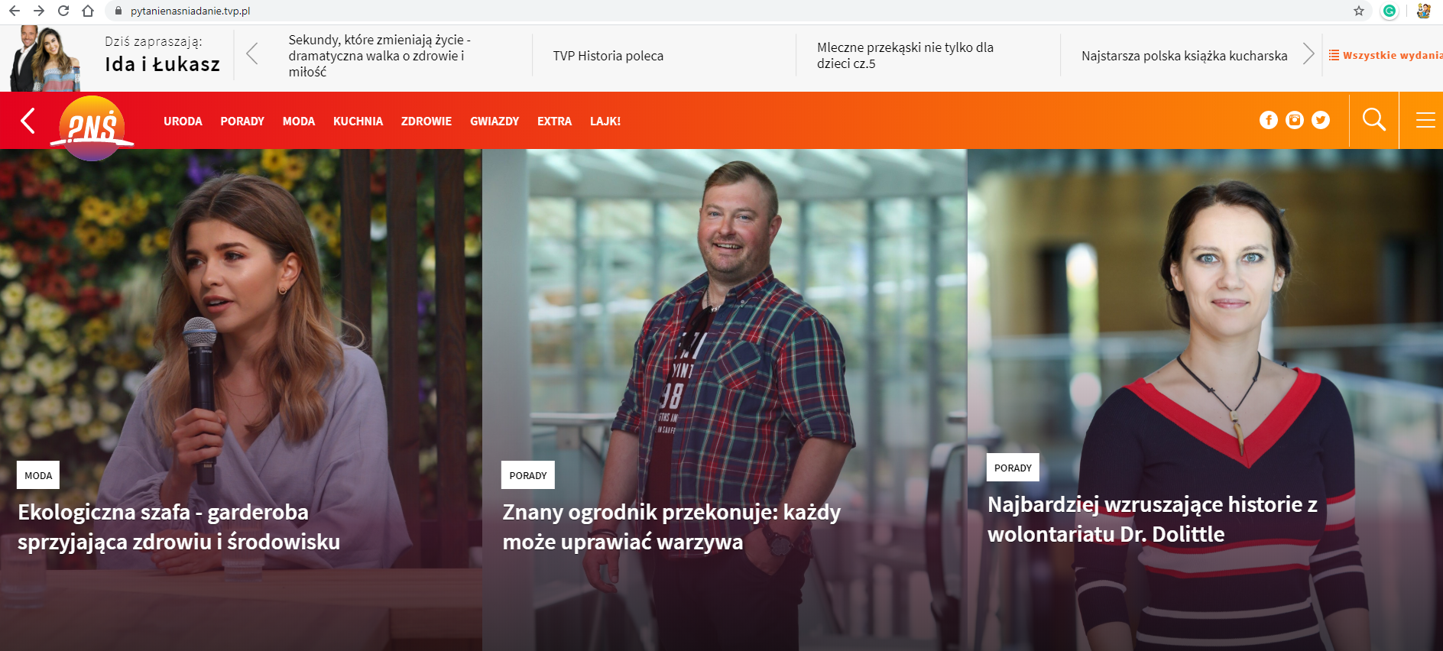
Task: Open the hamburger menu icon
Action: coord(1425,120)
